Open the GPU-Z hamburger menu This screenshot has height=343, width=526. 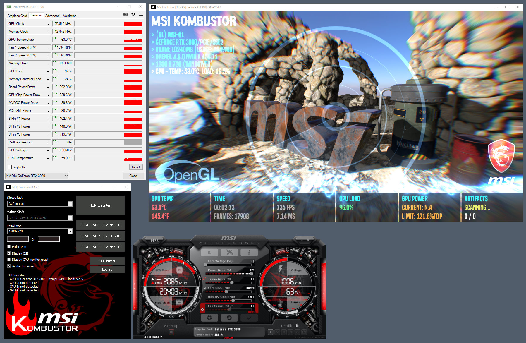click(x=141, y=14)
